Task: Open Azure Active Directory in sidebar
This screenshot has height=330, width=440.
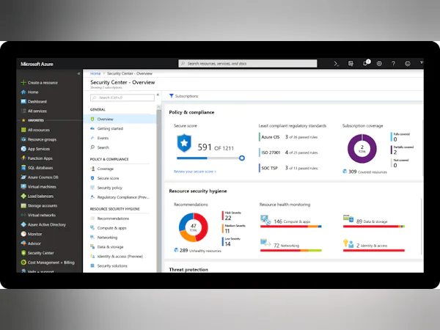Action: 43,224
